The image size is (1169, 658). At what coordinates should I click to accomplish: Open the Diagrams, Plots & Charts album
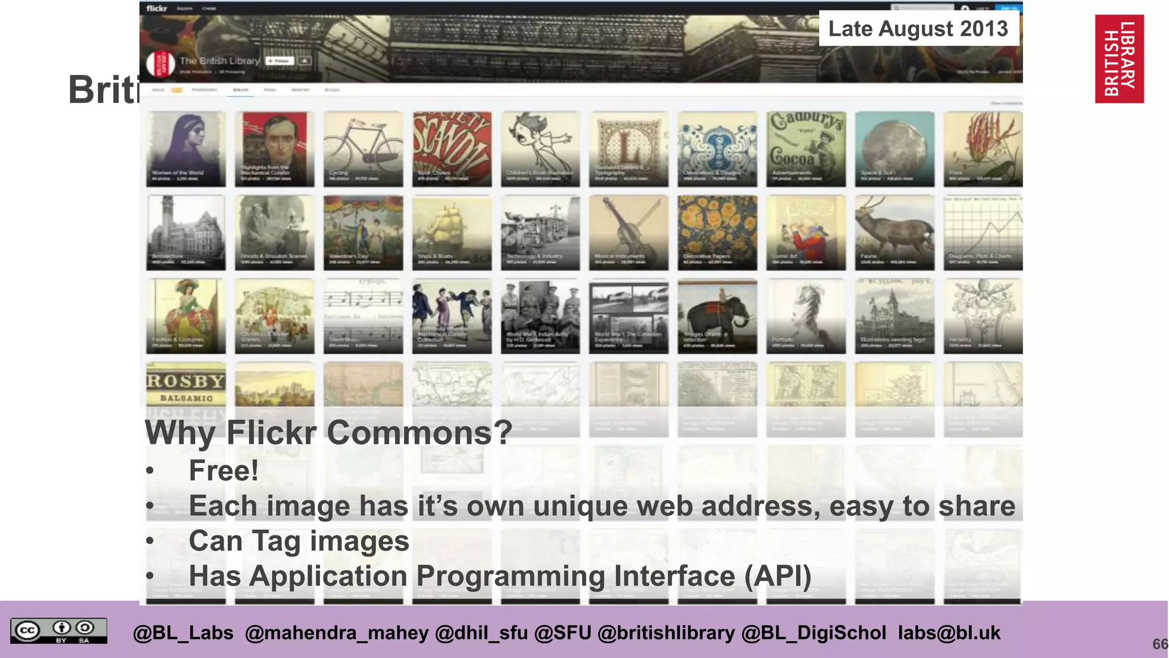(x=983, y=232)
